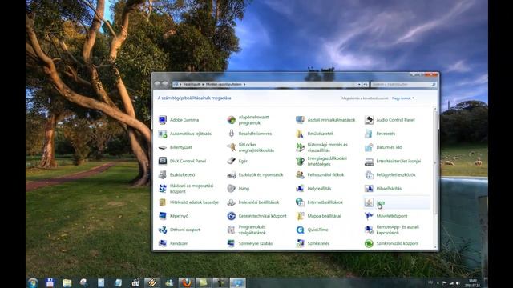
Task: Open Egér mouse settings
Action: [237, 161]
